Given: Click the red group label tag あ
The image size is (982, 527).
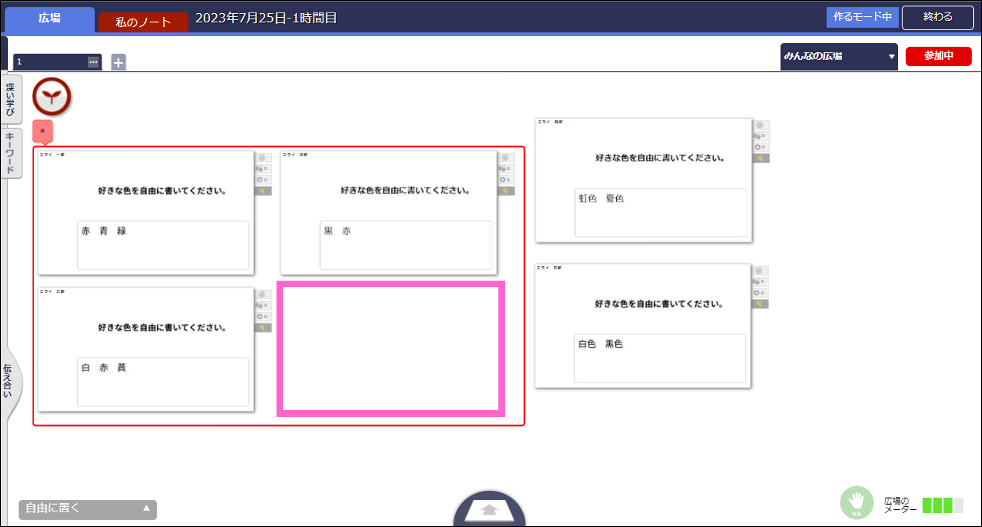Looking at the screenshot, I should [42, 131].
